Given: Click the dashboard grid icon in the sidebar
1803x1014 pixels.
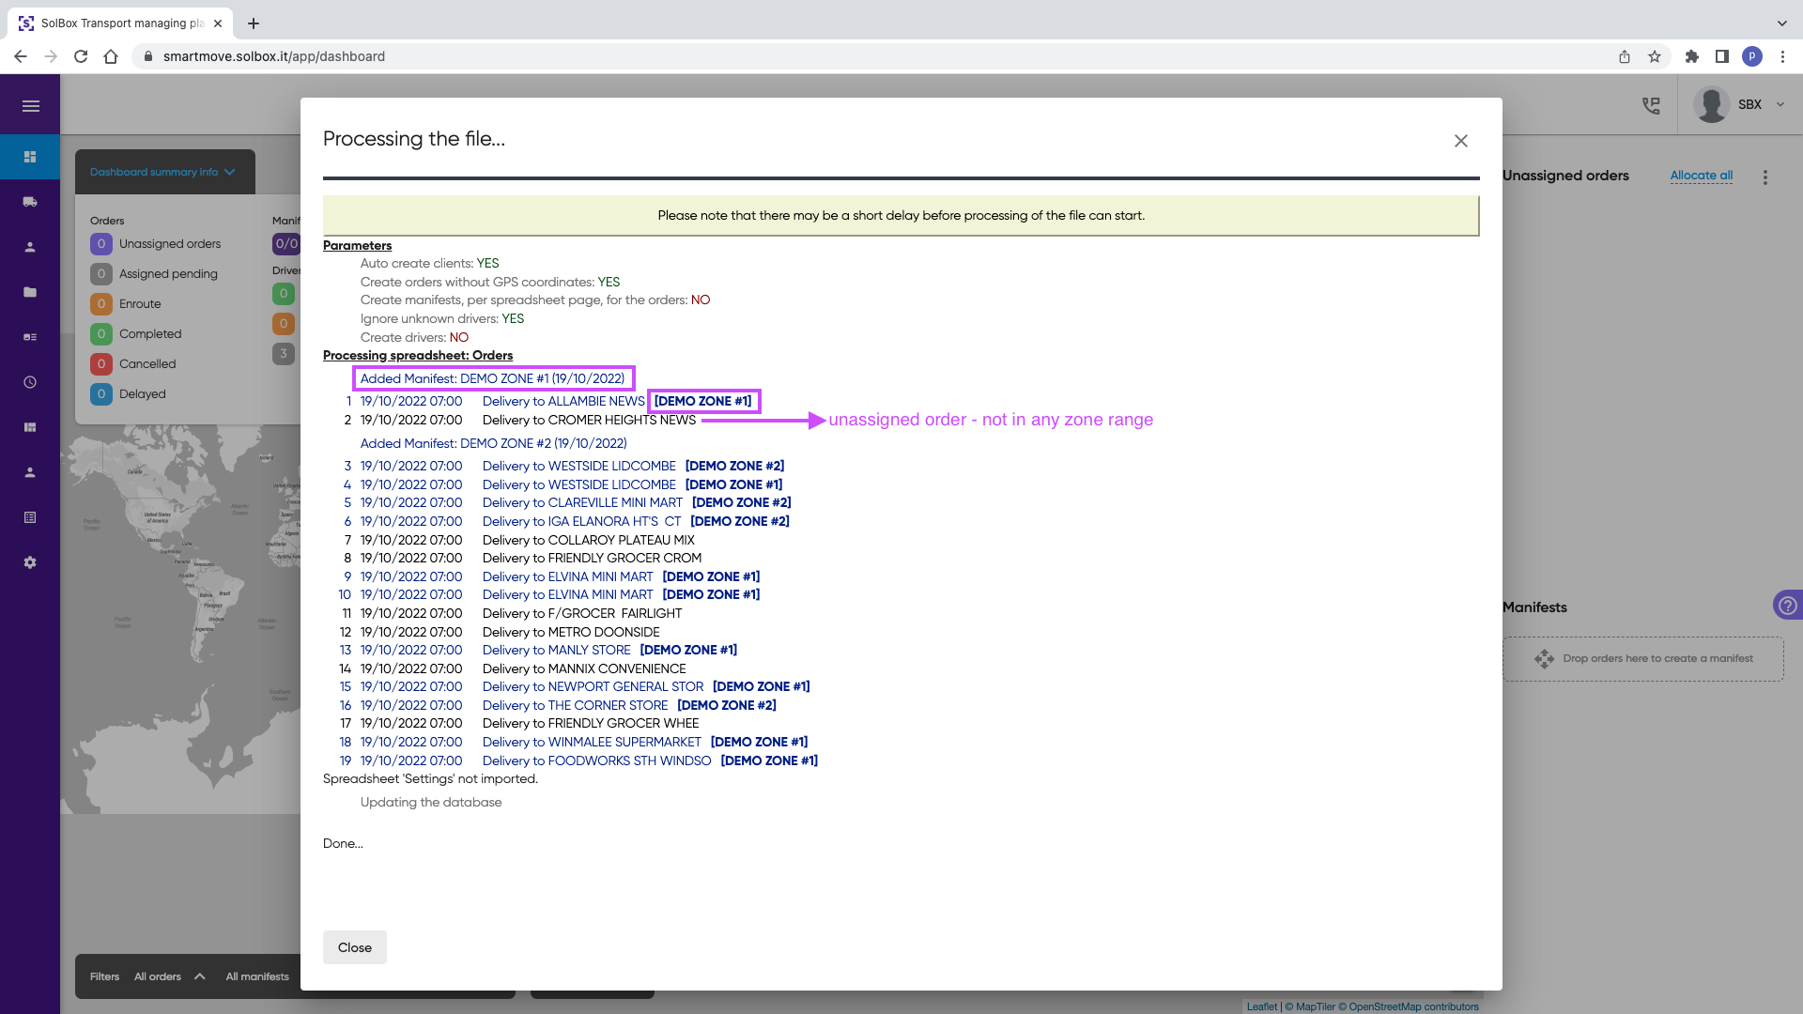Looking at the screenshot, I should (x=30, y=157).
